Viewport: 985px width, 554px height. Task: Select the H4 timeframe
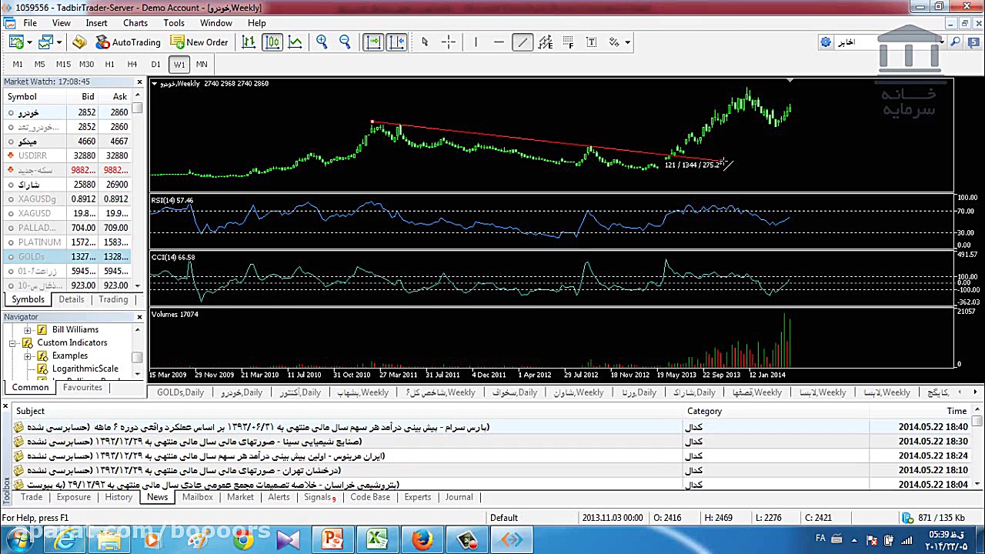point(132,65)
